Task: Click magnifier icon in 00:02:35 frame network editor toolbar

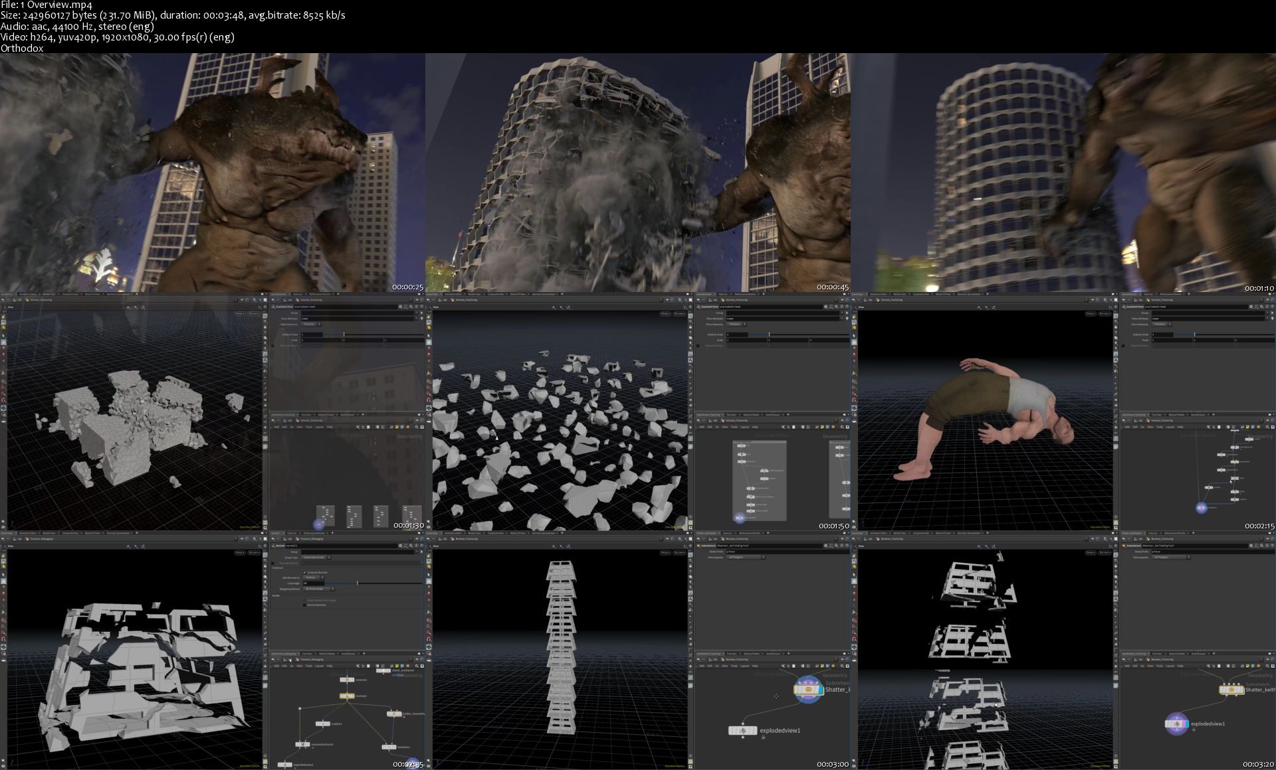Action: coord(417,666)
